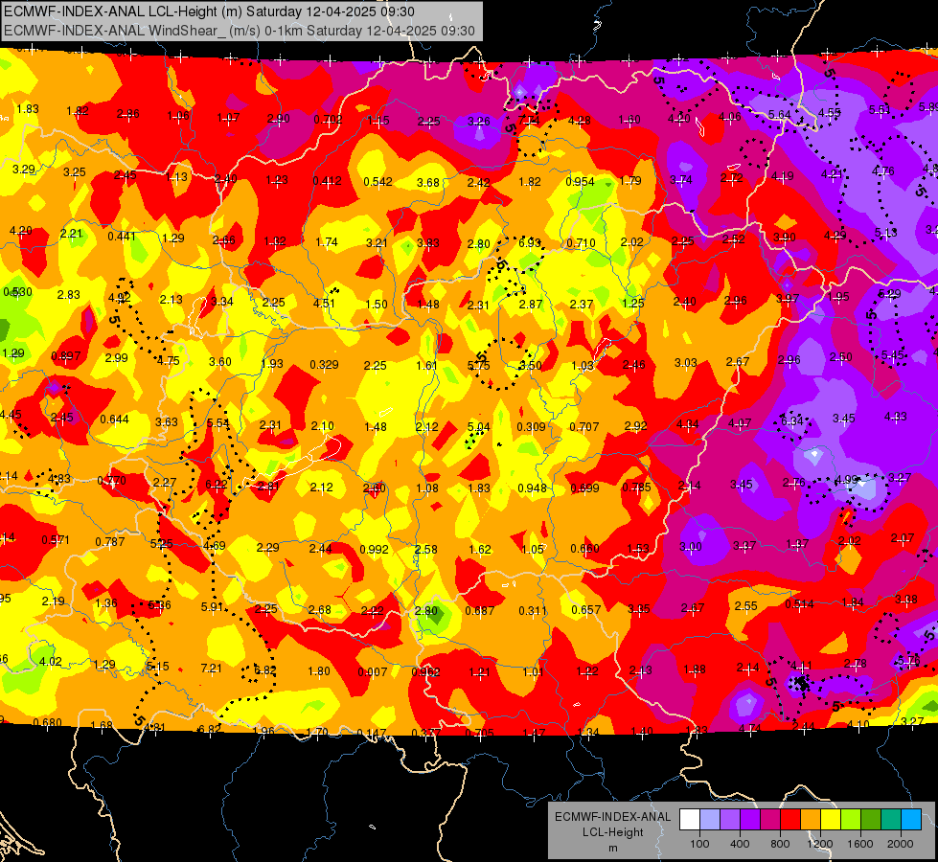The image size is (938, 862).
Task: Click the wind shear value 5.64
Action: [780, 114]
